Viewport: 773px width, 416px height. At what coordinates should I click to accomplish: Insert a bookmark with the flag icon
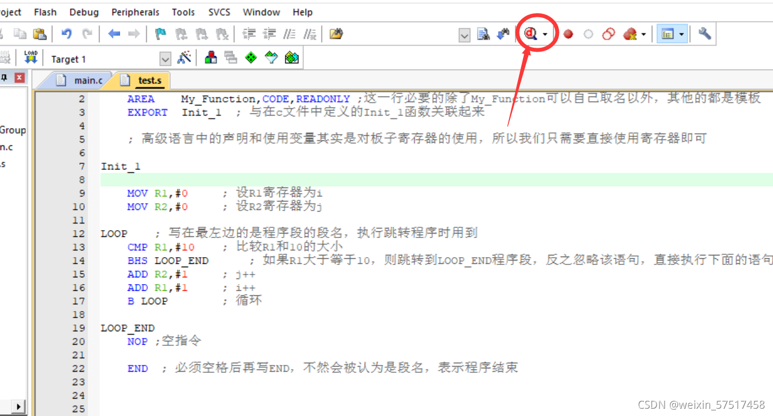click(x=161, y=34)
